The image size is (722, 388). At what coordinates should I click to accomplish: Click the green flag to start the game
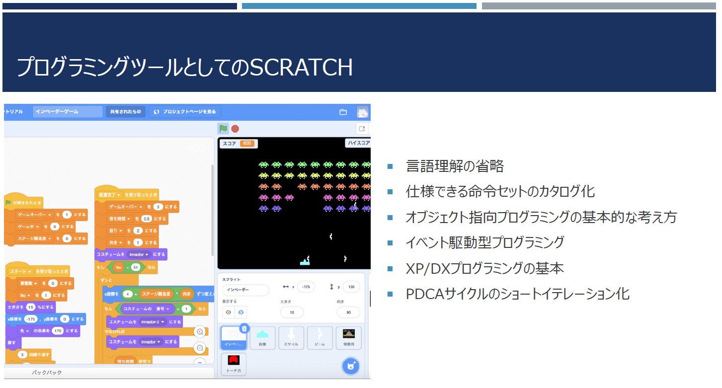click(x=223, y=129)
